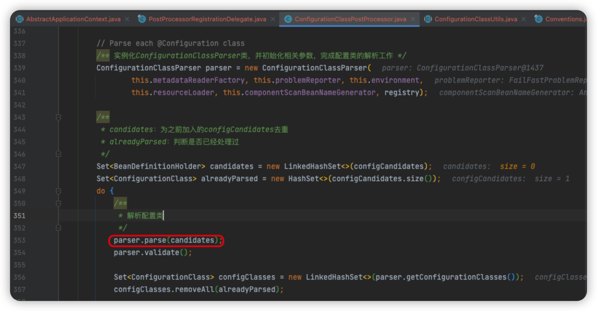Collapse Javadoc comment fold at line 343

[58, 117]
